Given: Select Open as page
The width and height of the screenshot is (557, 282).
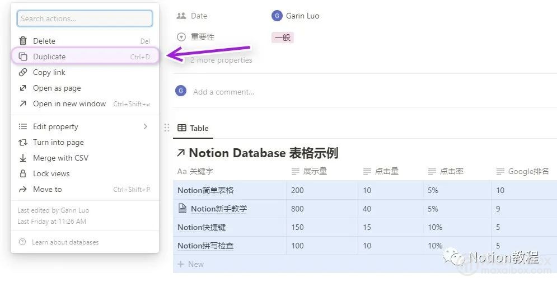Looking at the screenshot, I should (x=85, y=88).
